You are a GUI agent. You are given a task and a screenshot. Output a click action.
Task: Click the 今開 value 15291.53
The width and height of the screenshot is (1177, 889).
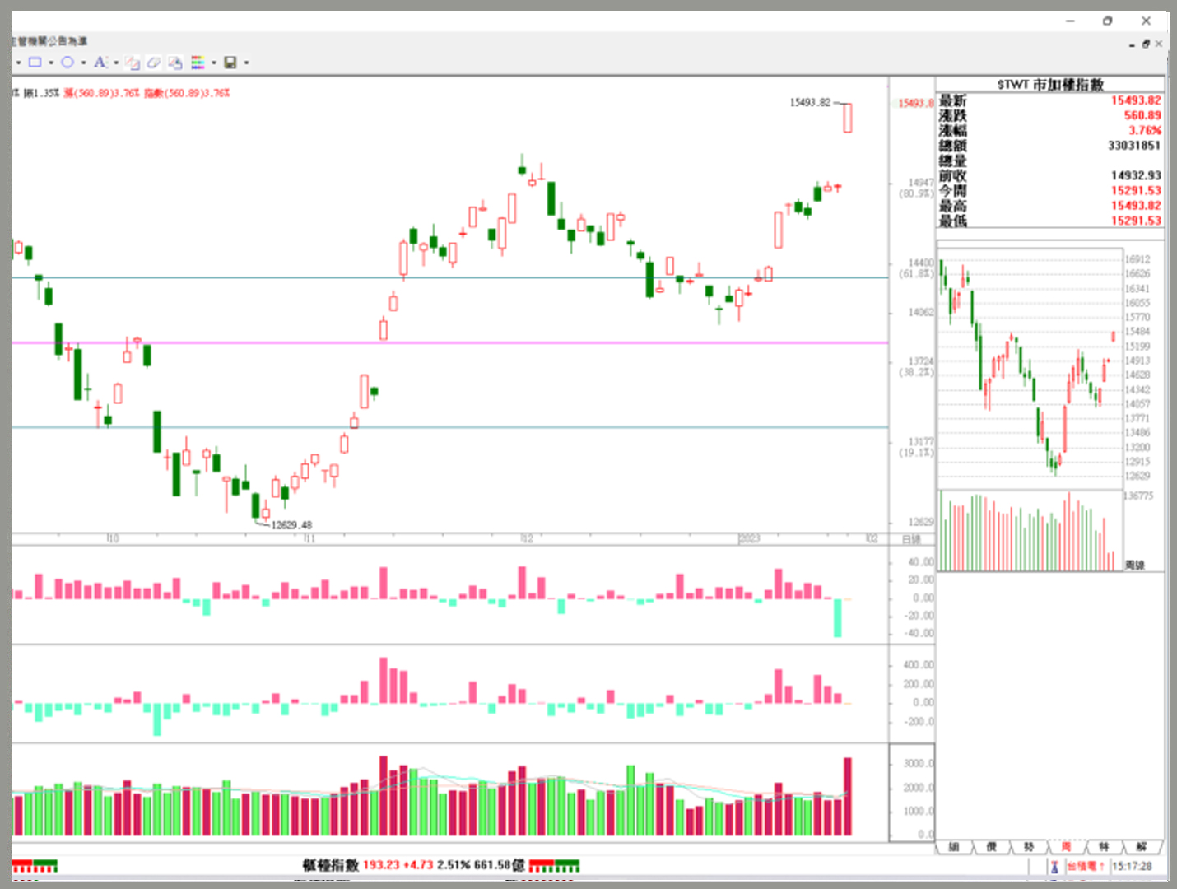1136,191
